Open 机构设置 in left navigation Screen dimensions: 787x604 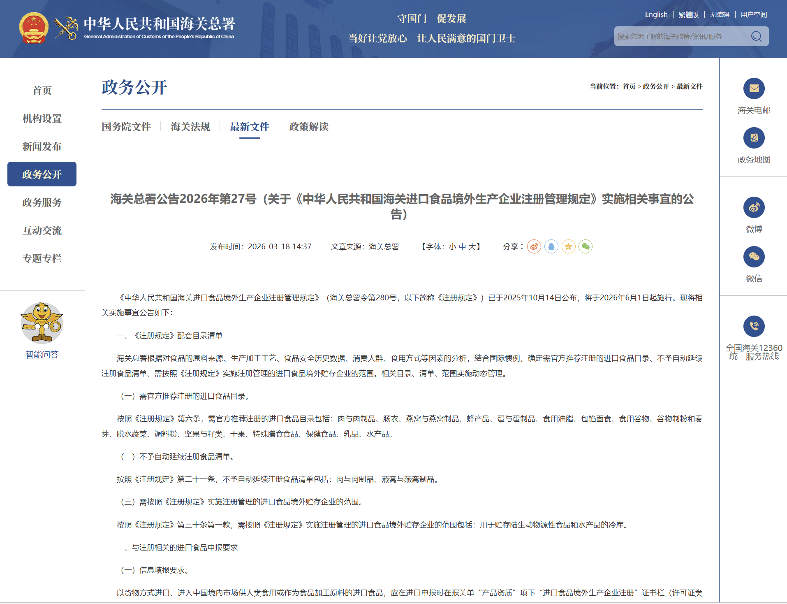pyautogui.click(x=42, y=118)
